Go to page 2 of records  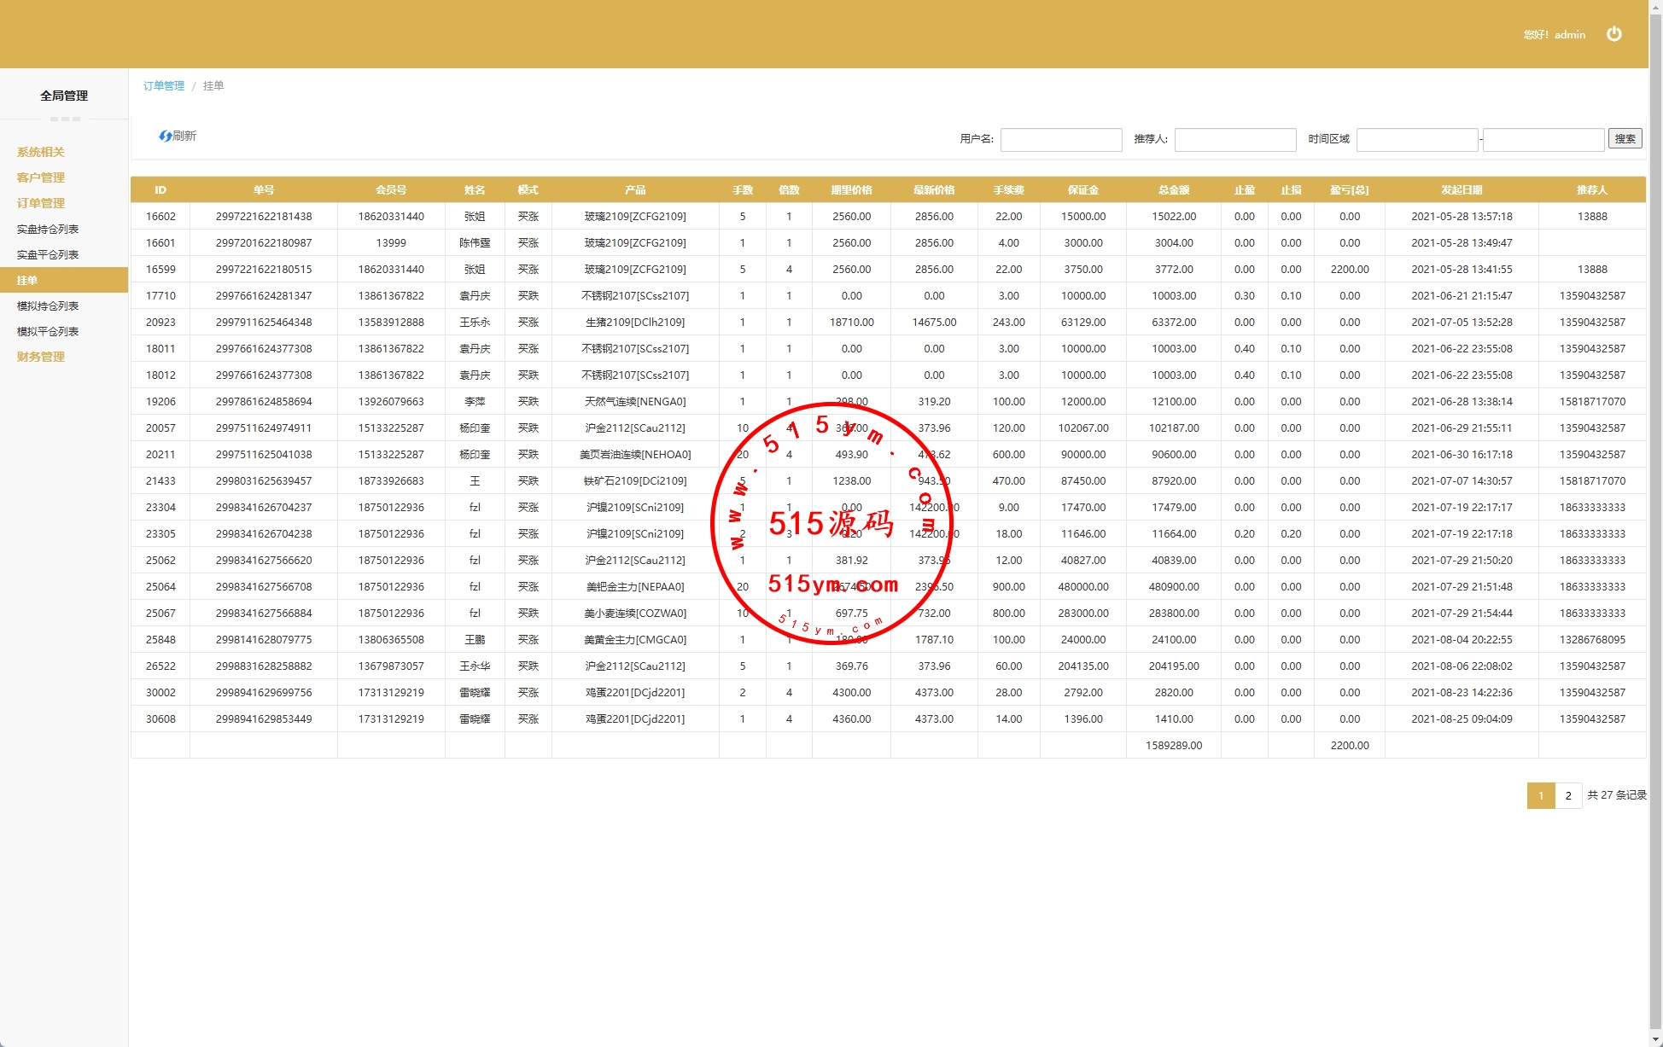[x=1568, y=795]
